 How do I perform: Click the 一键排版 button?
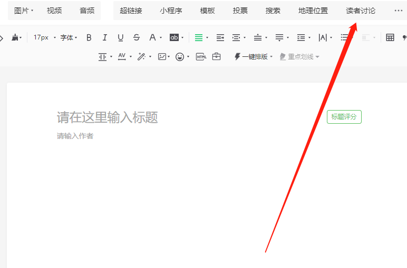[x=253, y=57]
